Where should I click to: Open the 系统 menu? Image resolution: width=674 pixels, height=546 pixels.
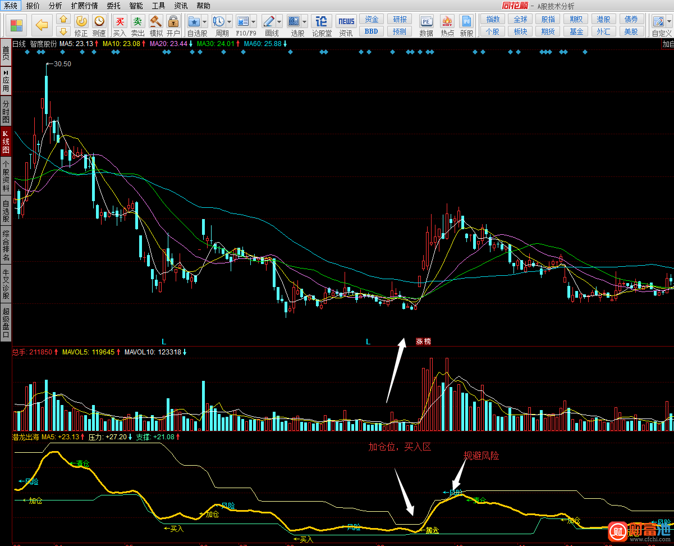tap(11, 6)
